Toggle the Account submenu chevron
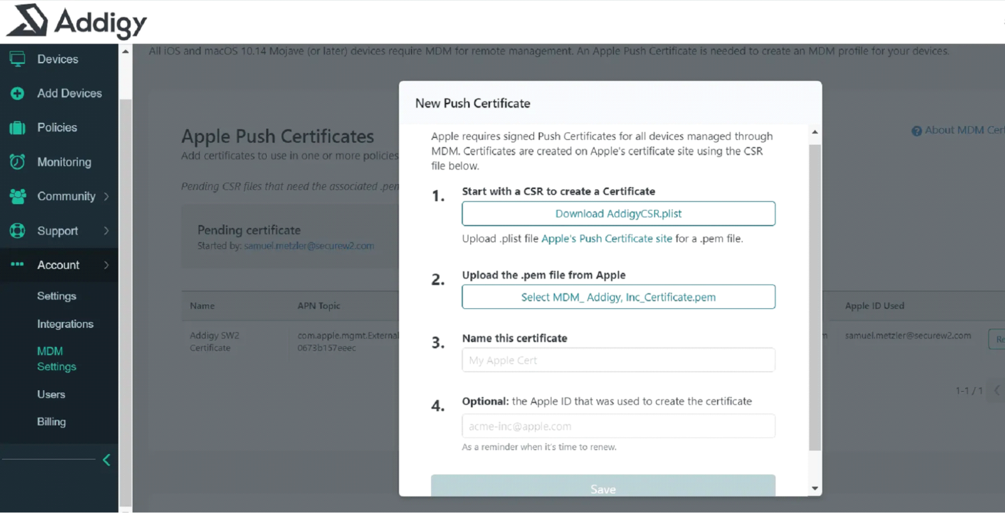The height and width of the screenshot is (513, 1005). [107, 265]
